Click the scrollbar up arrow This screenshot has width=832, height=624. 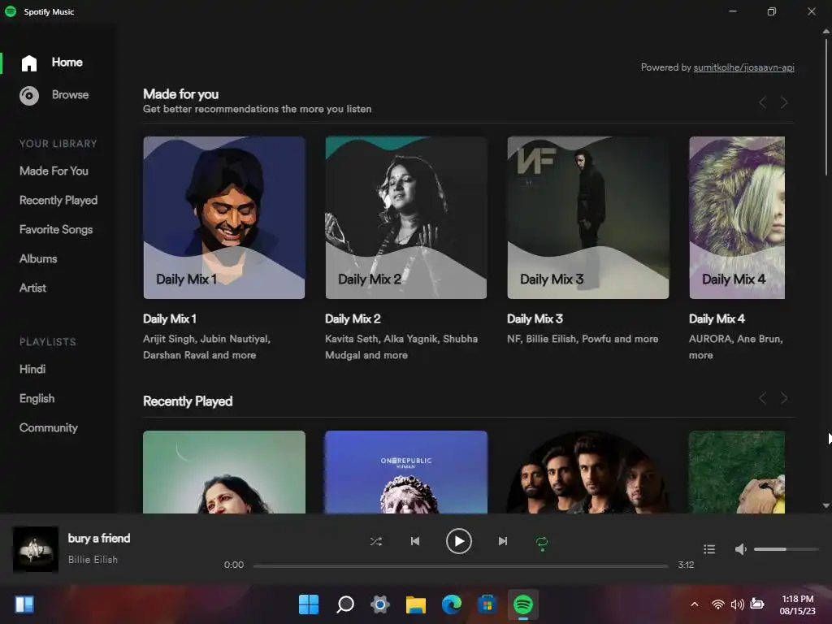click(x=825, y=32)
